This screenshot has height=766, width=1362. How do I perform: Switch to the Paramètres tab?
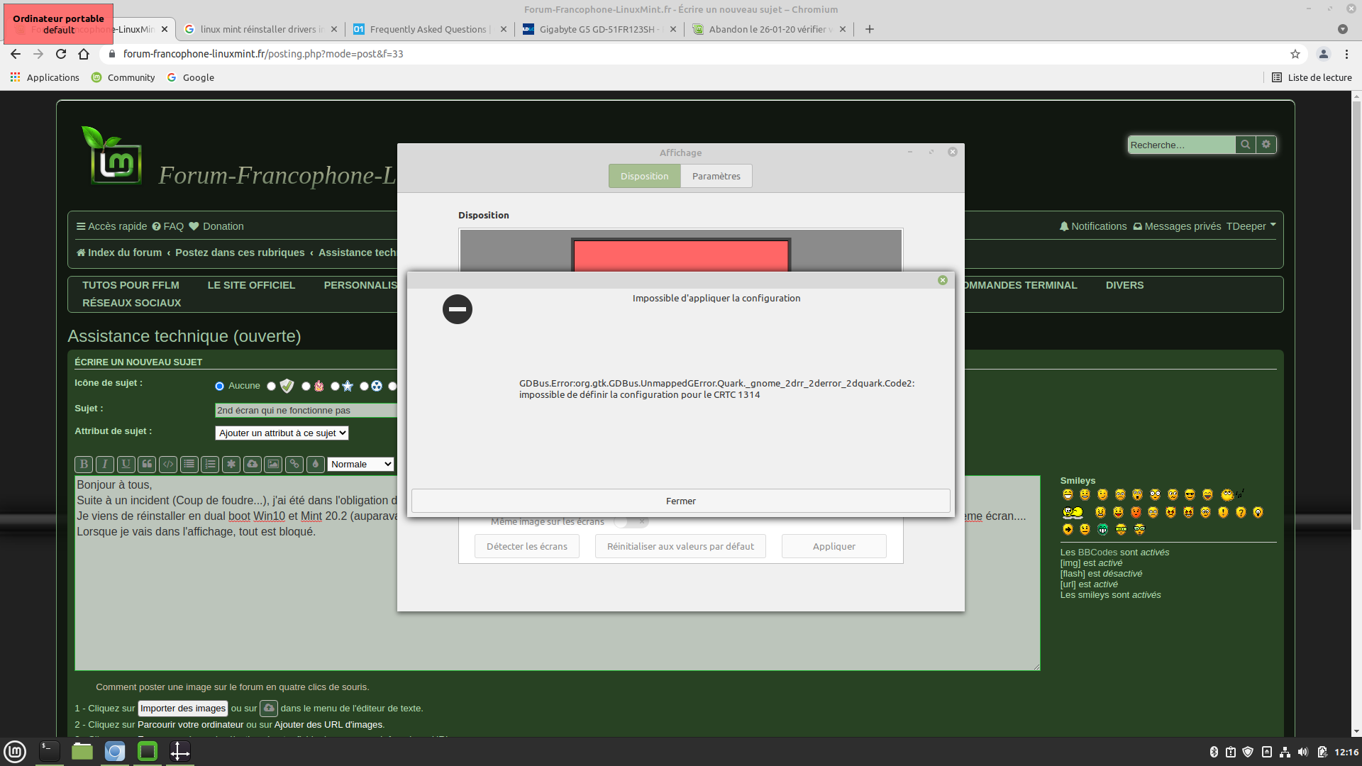click(716, 177)
